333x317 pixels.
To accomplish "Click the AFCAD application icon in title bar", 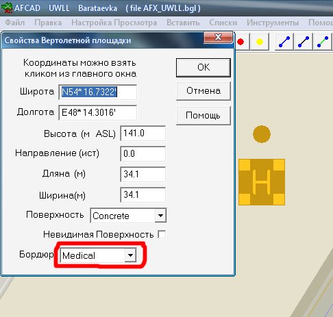I will pyautogui.click(x=7, y=8).
